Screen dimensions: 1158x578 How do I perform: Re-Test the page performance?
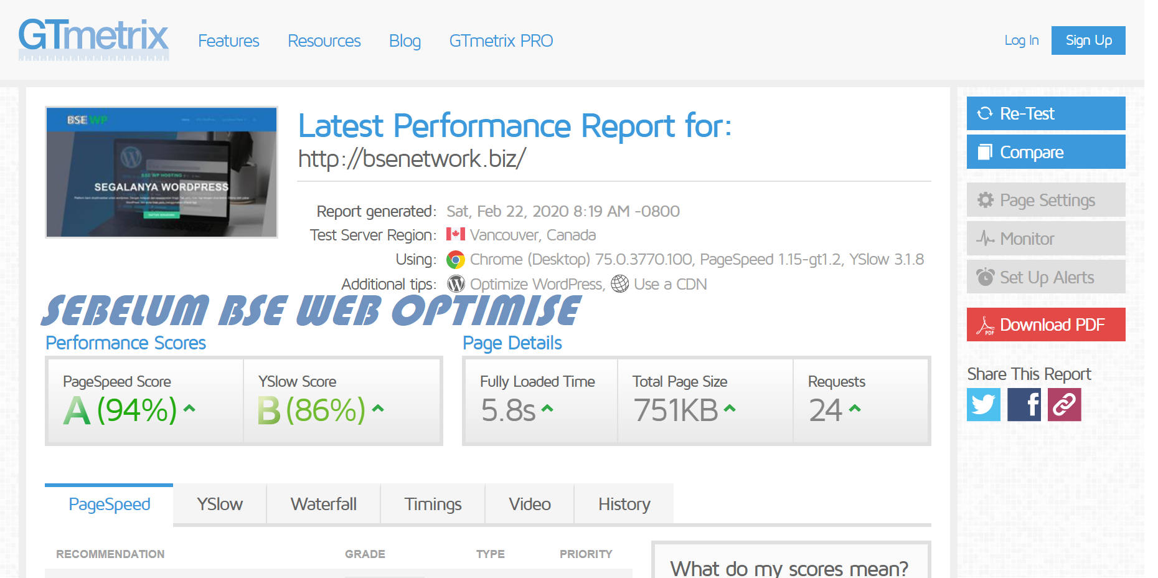coord(1046,113)
